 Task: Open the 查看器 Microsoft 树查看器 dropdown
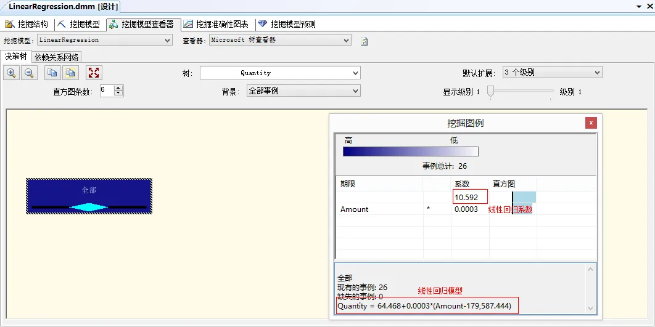346,41
